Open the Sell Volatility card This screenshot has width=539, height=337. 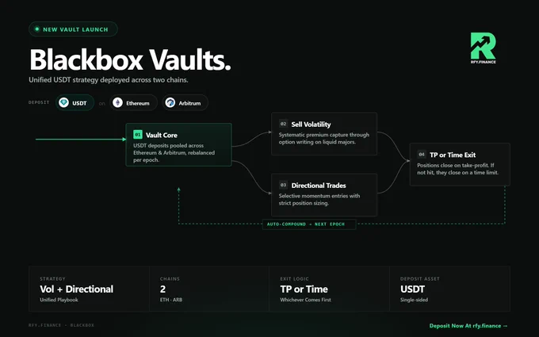point(324,134)
